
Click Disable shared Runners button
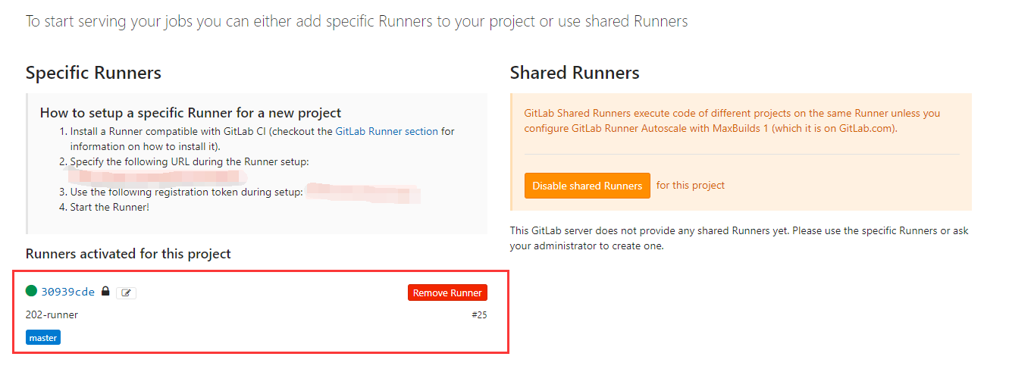587,186
